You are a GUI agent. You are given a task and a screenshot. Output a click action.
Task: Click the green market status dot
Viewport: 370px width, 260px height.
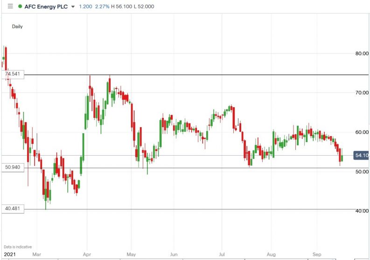click(x=20, y=7)
